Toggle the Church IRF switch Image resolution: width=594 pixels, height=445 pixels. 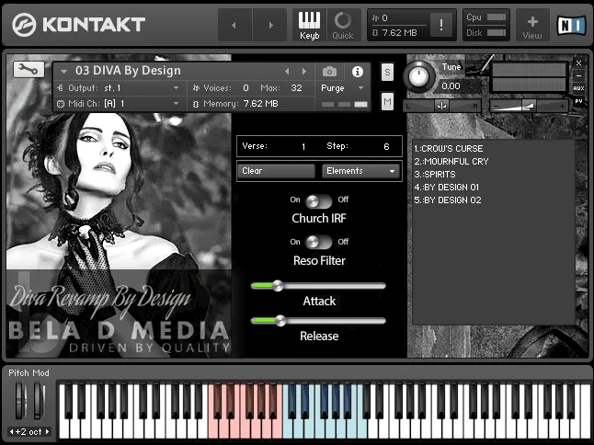pyautogui.click(x=318, y=201)
